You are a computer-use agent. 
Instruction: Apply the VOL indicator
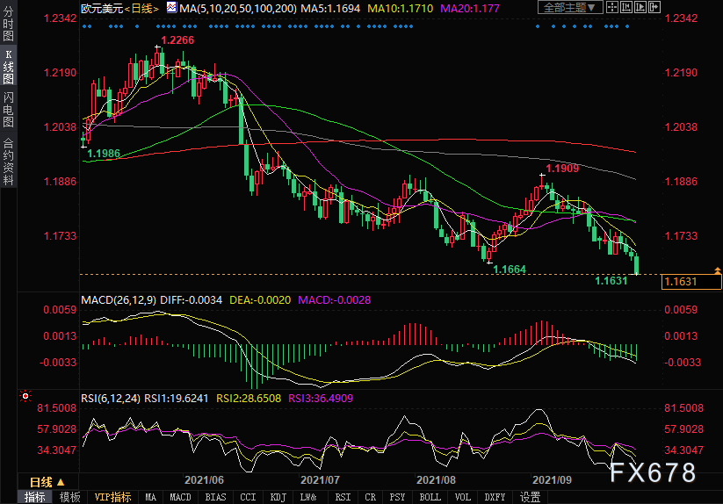(462, 497)
